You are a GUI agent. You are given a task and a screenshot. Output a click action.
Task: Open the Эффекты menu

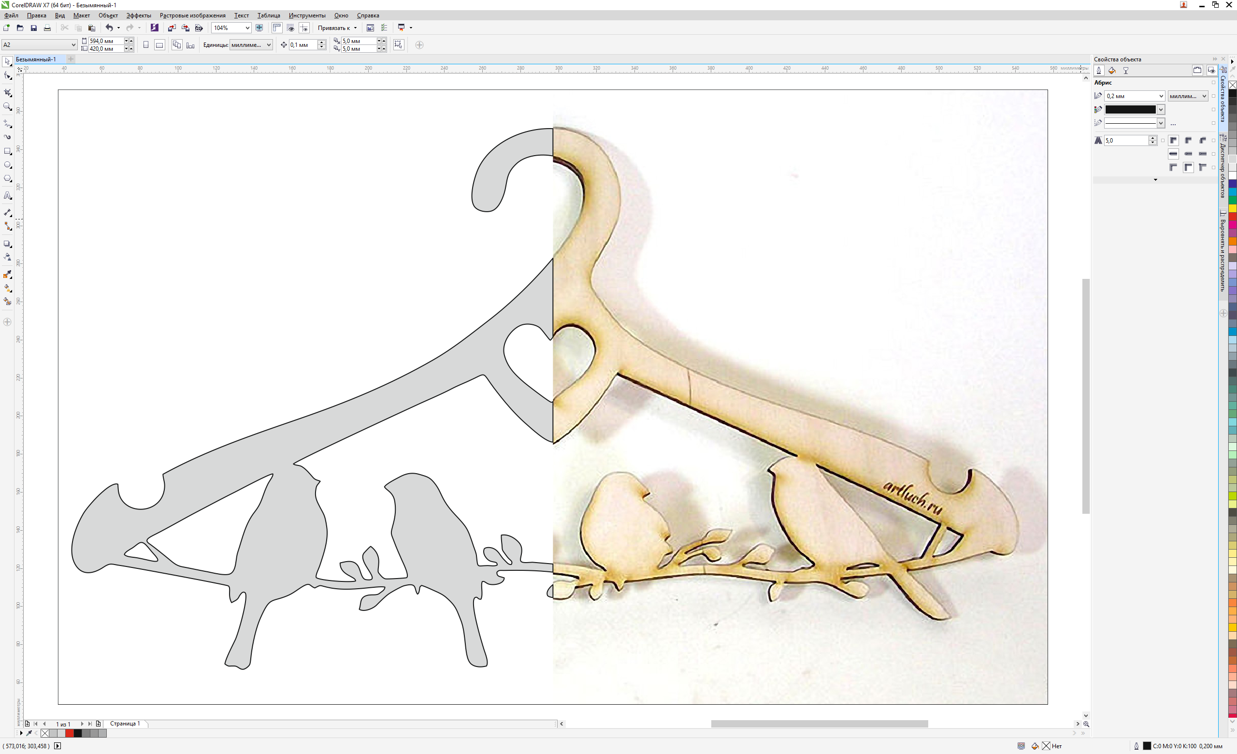pos(139,15)
